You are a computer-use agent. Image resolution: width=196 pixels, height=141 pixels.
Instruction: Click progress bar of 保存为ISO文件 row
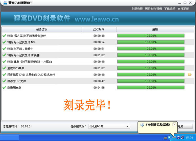(x=151, y=81)
